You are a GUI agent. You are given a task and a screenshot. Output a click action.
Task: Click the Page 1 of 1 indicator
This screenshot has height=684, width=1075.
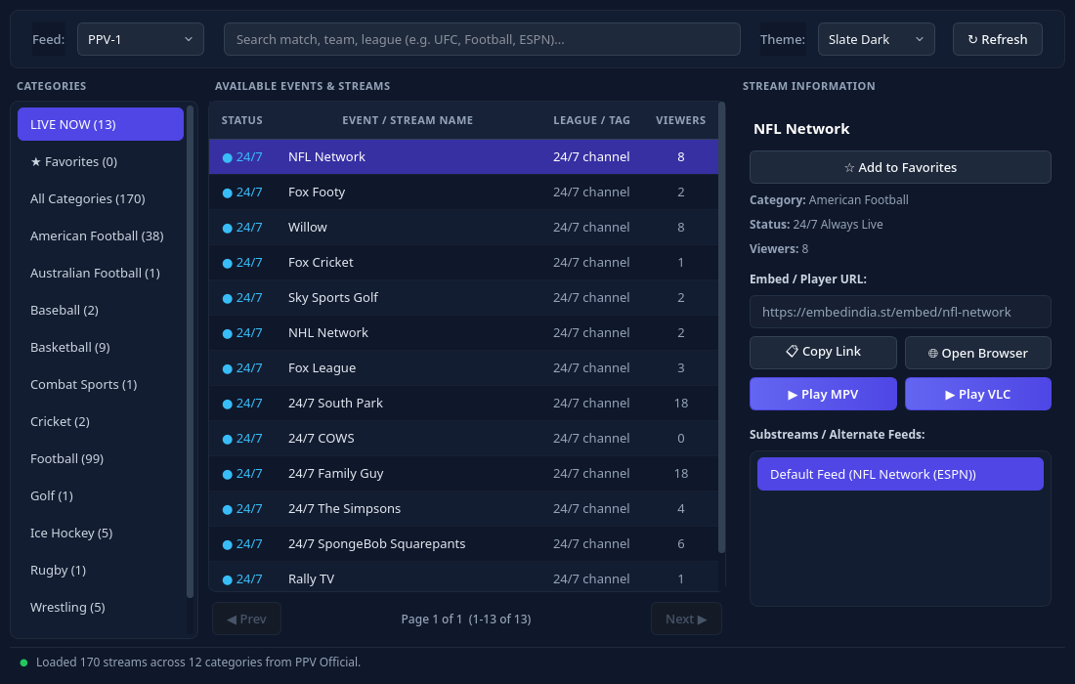[466, 619]
